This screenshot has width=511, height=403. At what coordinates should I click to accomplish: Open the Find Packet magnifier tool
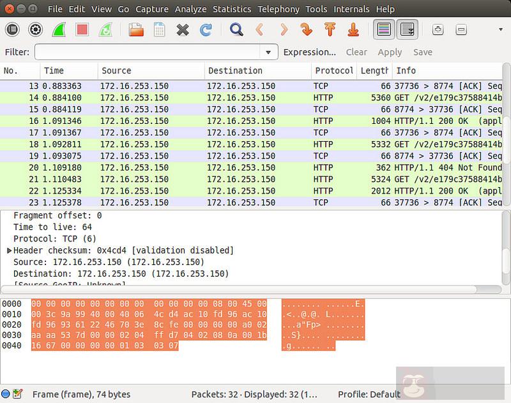click(x=235, y=29)
